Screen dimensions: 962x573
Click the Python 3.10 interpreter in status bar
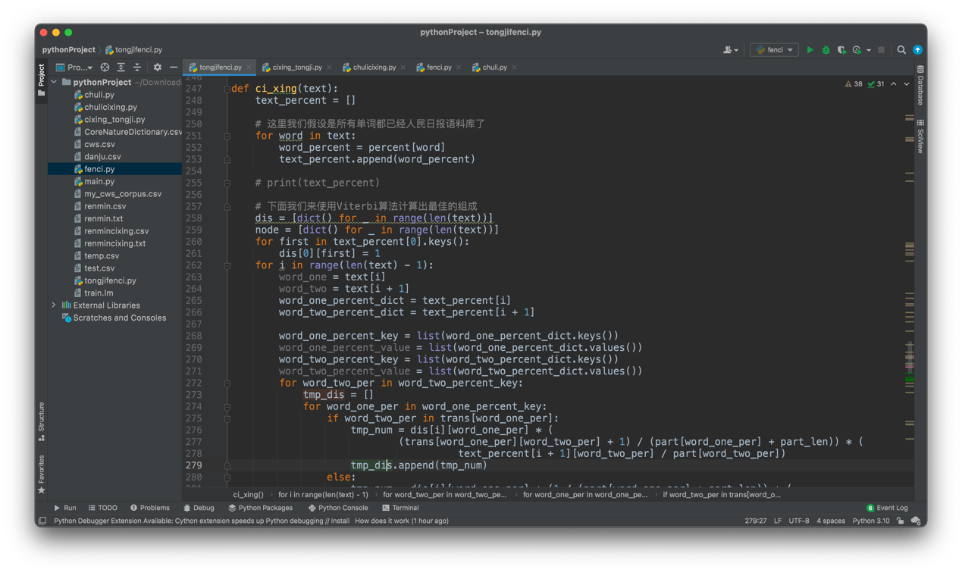pyautogui.click(x=870, y=521)
